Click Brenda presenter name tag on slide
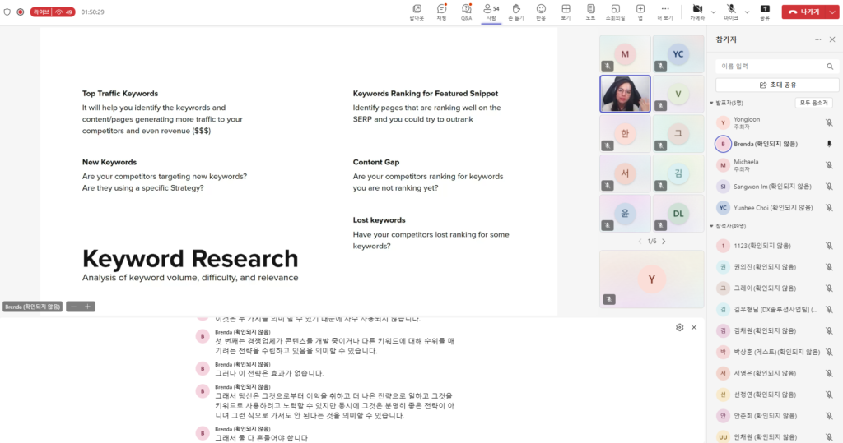This screenshot has height=443, width=843. [x=33, y=307]
